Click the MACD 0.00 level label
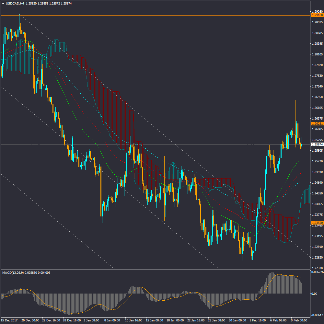Image resolution: width=324 pixels, height=324 pixels. 314,294
